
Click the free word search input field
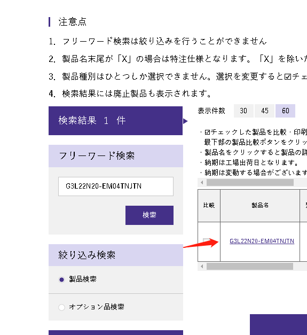tap(116, 186)
